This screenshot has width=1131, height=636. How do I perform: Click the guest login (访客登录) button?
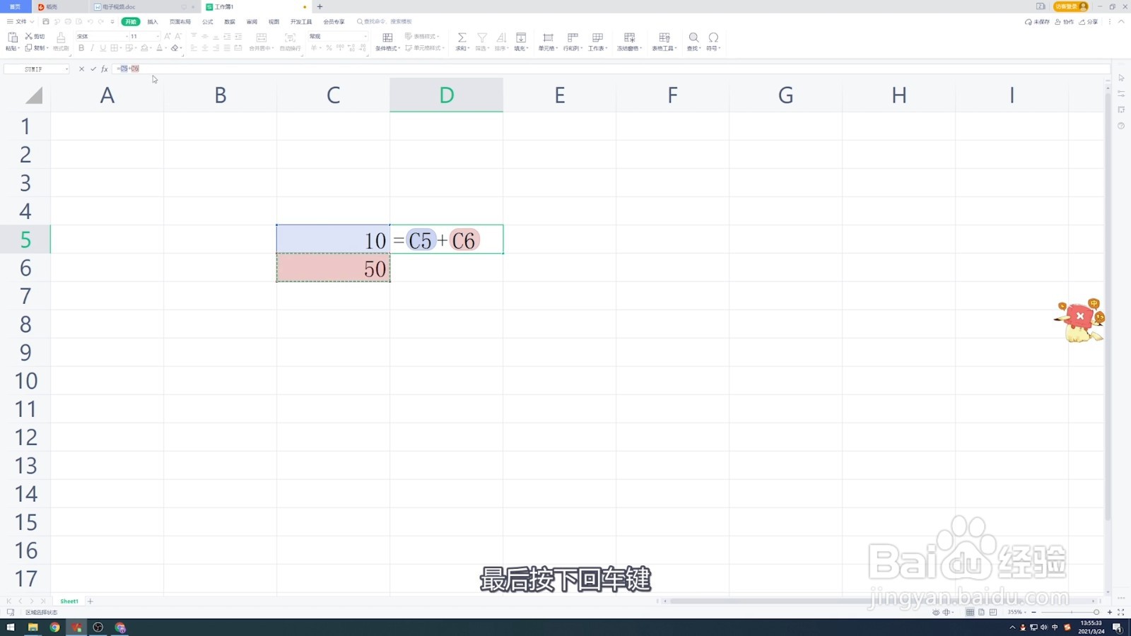pyautogui.click(x=1070, y=6)
